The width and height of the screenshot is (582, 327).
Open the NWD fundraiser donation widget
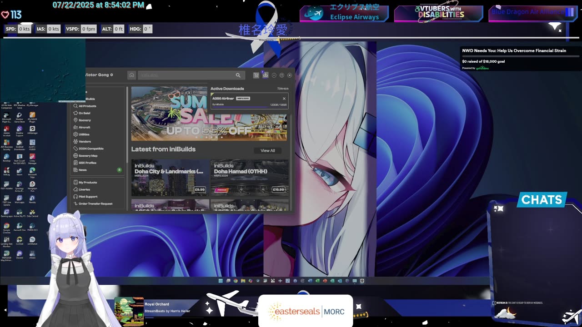coord(520,59)
